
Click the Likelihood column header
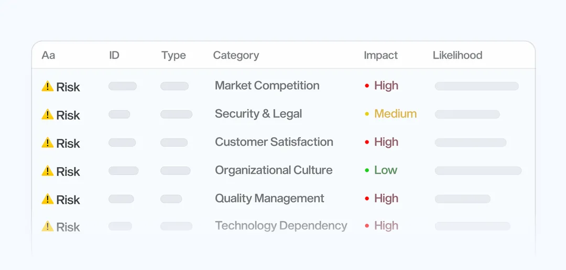click(458, 55)
